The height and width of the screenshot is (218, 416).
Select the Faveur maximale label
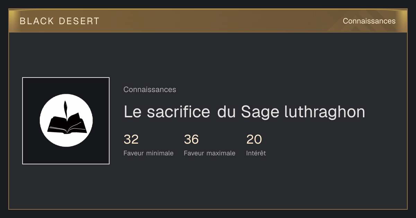coord(209,153)
